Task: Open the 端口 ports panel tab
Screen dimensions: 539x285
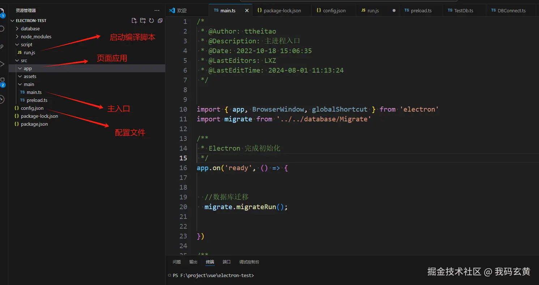Action: point(227,262)
